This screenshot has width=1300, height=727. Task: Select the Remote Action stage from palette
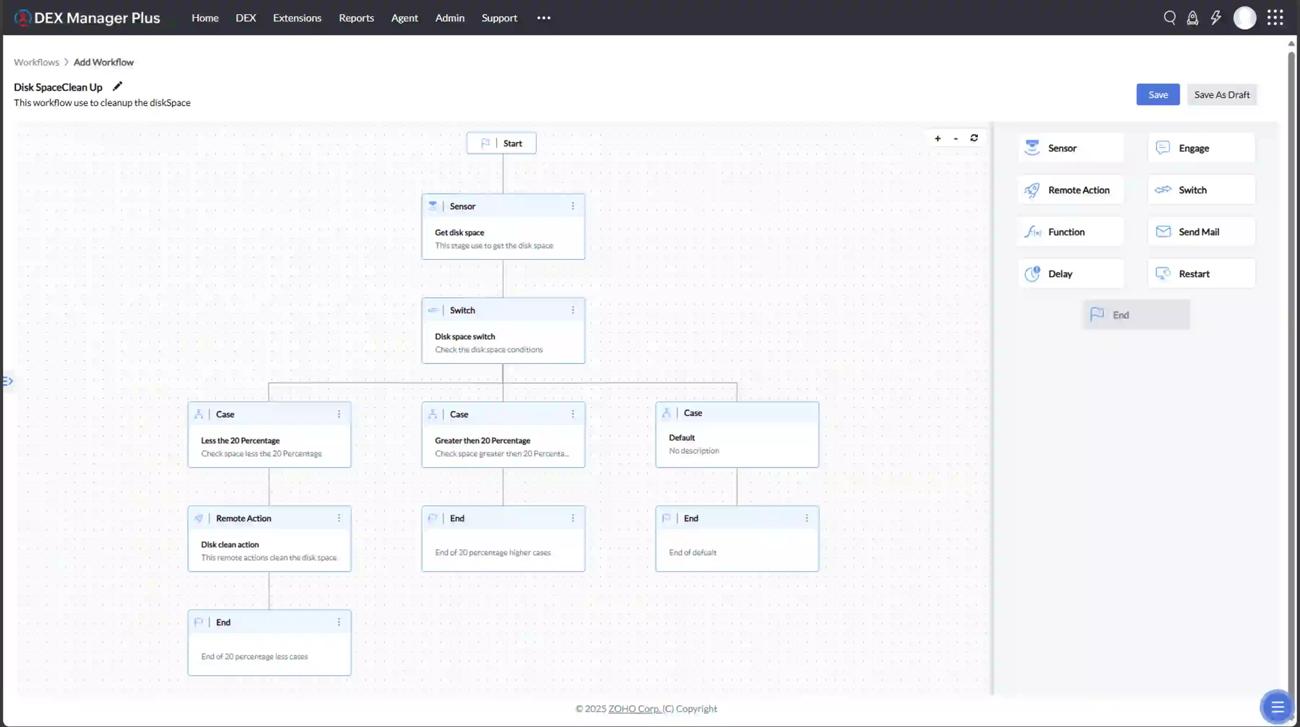(1070, 190)
